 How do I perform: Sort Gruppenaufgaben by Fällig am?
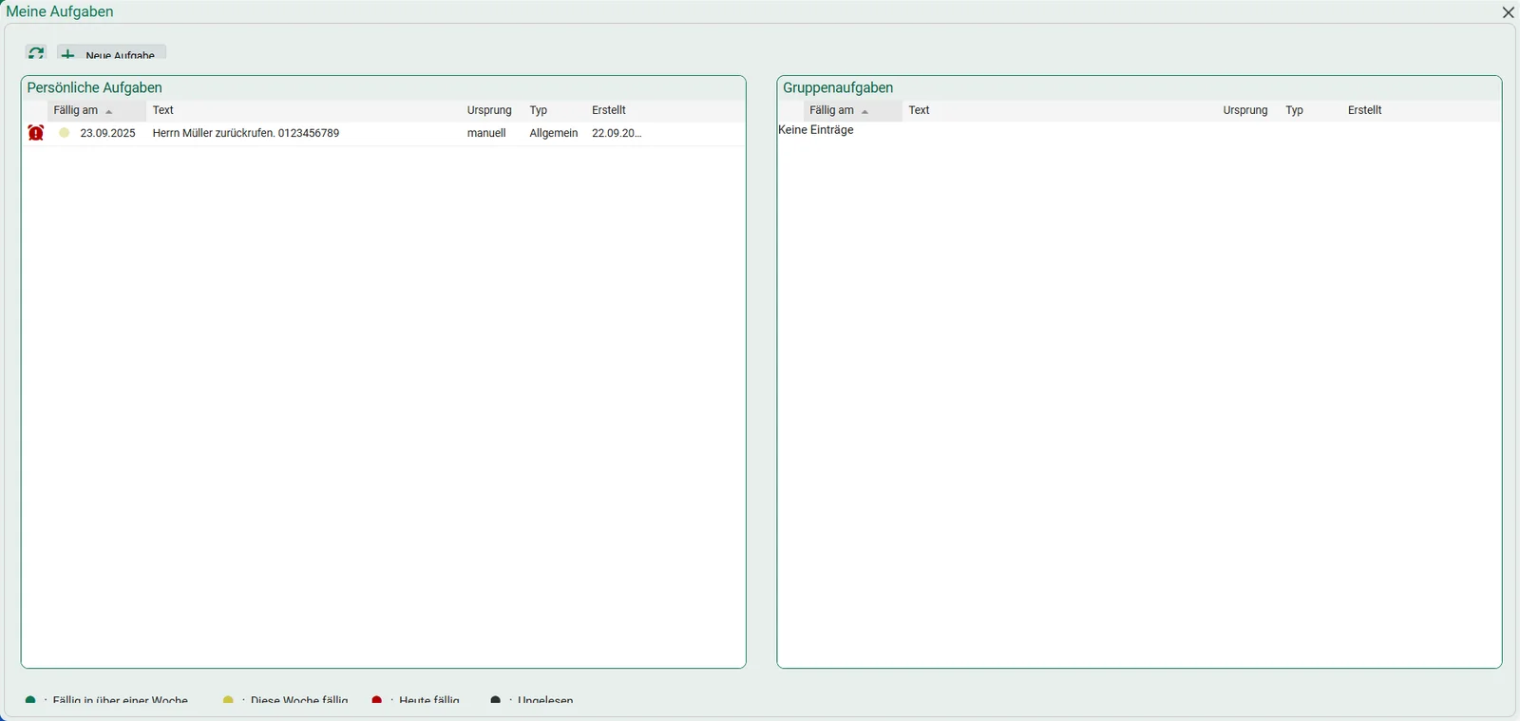click(853, 110)
